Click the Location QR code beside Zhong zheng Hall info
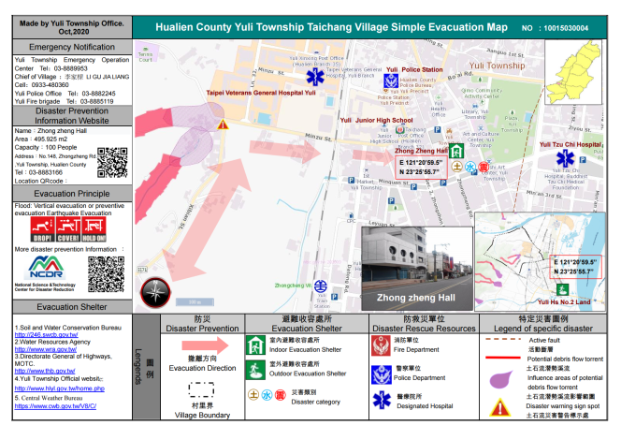 coord(111,162)
